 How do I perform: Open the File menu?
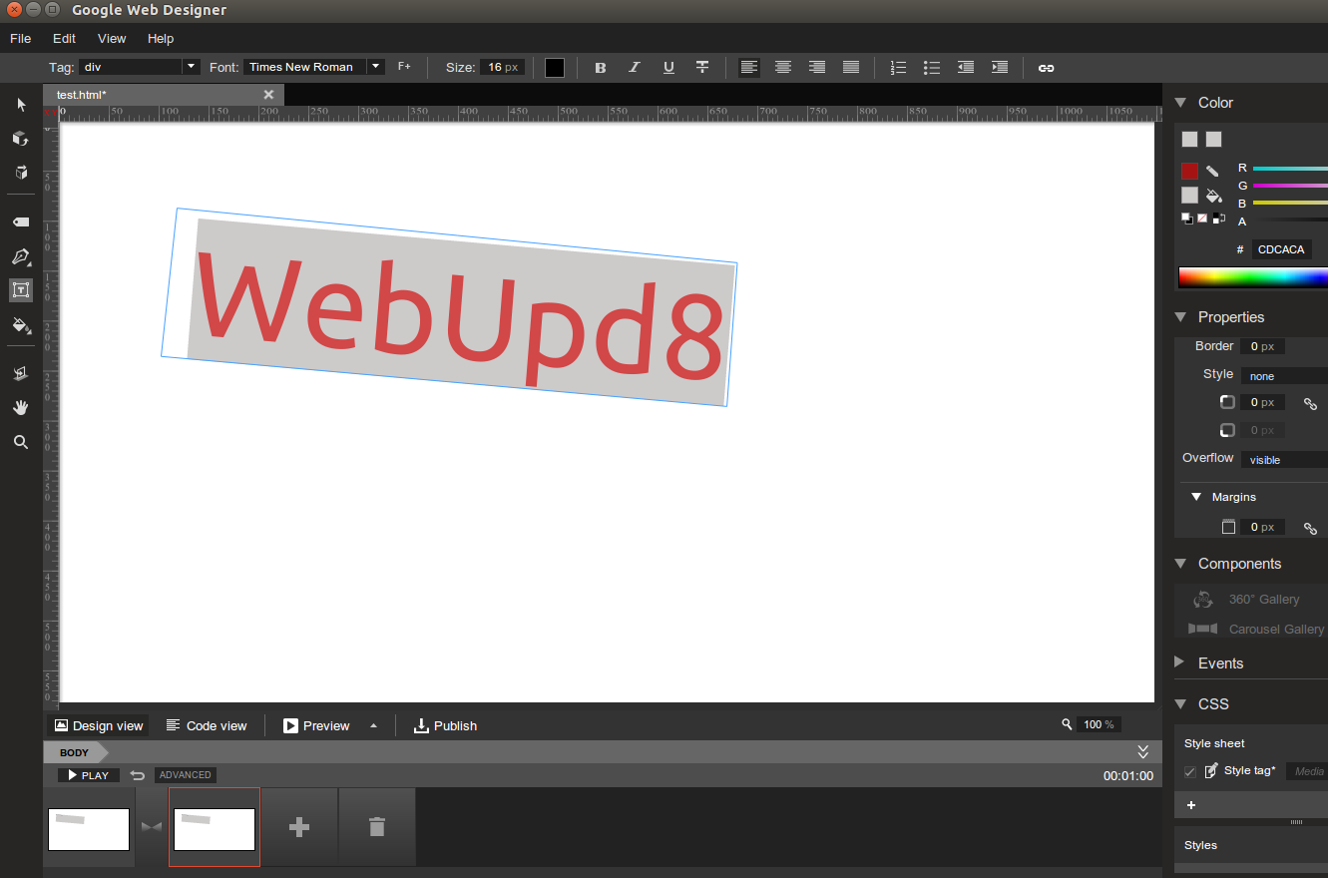(21, 38)
